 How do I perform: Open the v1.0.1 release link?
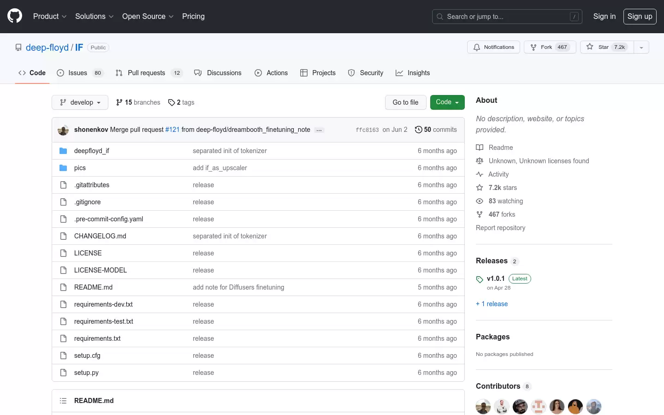[496, 279]
